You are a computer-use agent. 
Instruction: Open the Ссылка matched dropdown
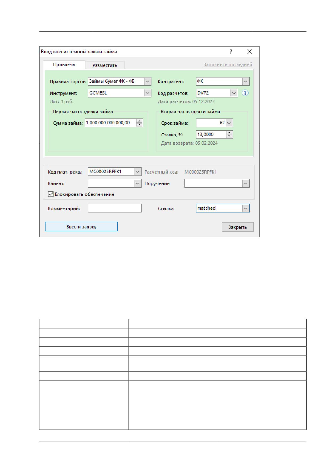(246, 208)
